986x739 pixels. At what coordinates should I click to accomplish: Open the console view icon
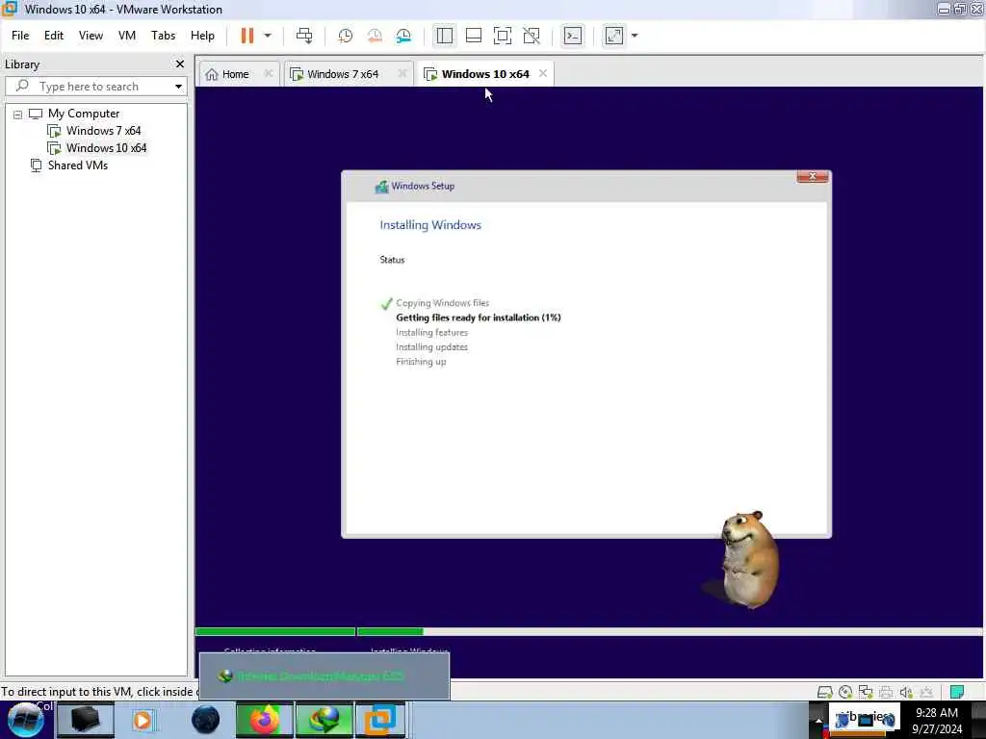[573, 36]
